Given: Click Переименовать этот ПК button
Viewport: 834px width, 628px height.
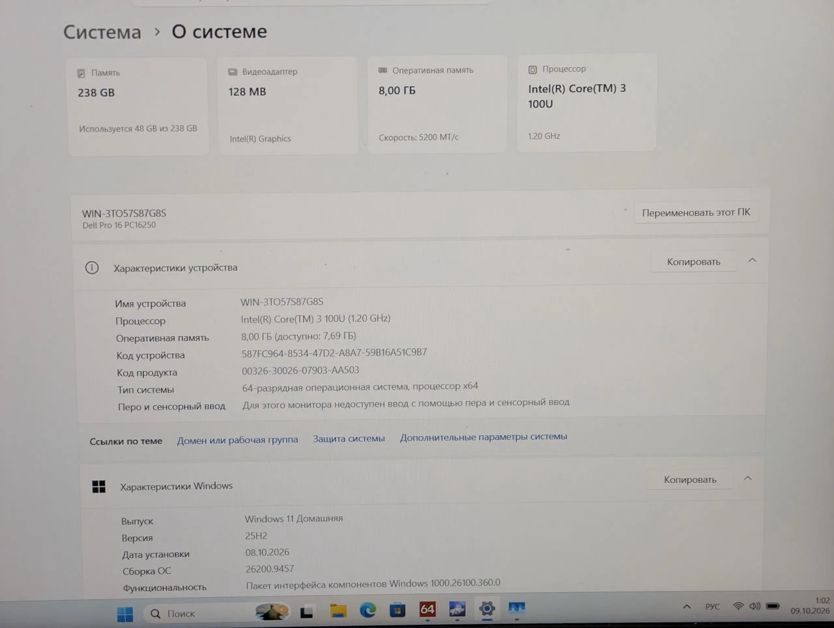Looking at the screenshot, I should 696,212.
